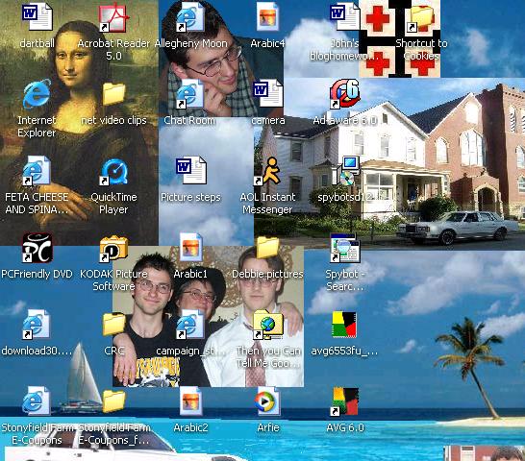Image resolution: width=525 pixels, height=461 pixels.
Task: Launch Spybot - Search shortcut
Action: pyautogui.click(x=345, y=248)
